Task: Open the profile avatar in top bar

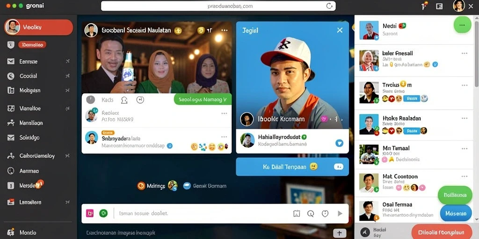Action: pyautogui.click(x=459, y=6)
